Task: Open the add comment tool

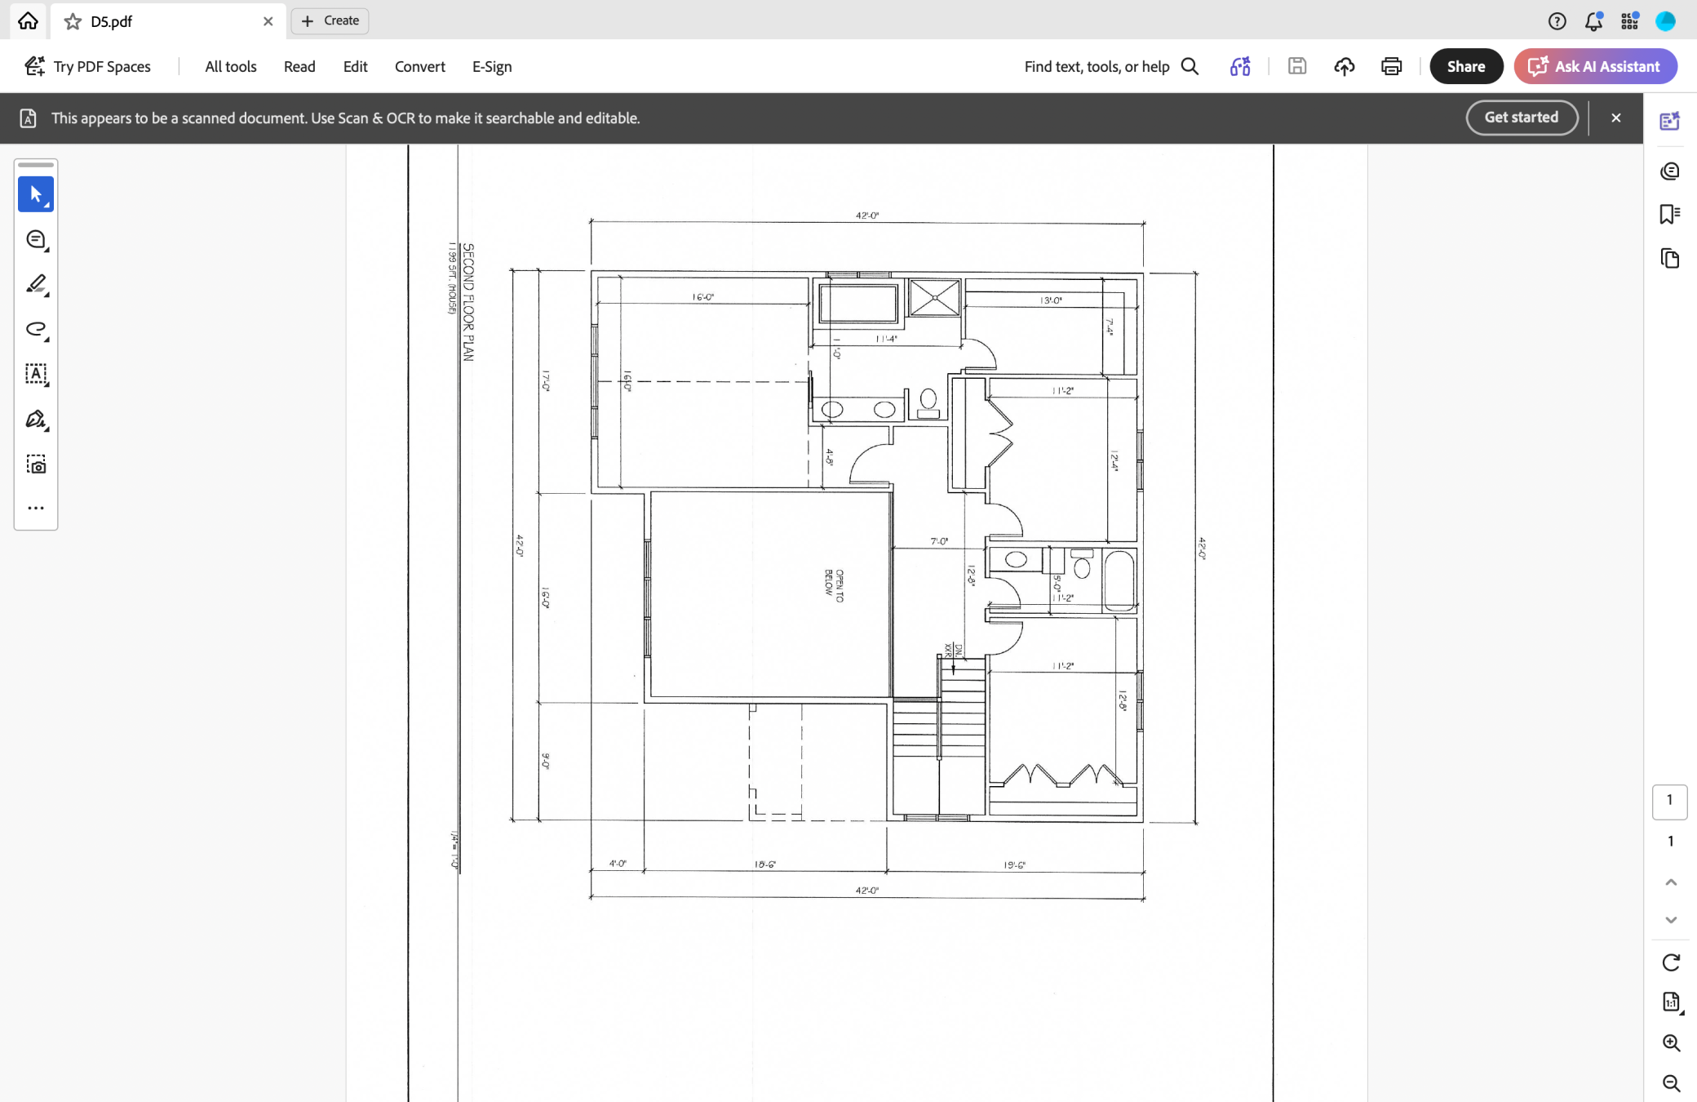Action: coord(36,239)
